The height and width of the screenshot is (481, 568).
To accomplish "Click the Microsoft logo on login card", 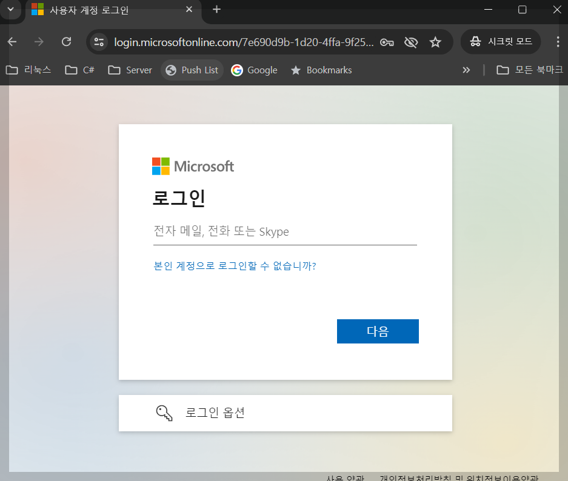I will [193, 166].
